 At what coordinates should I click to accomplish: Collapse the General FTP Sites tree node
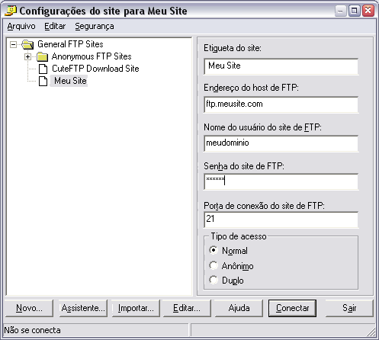pyautogui.click(x=13, y=45)
